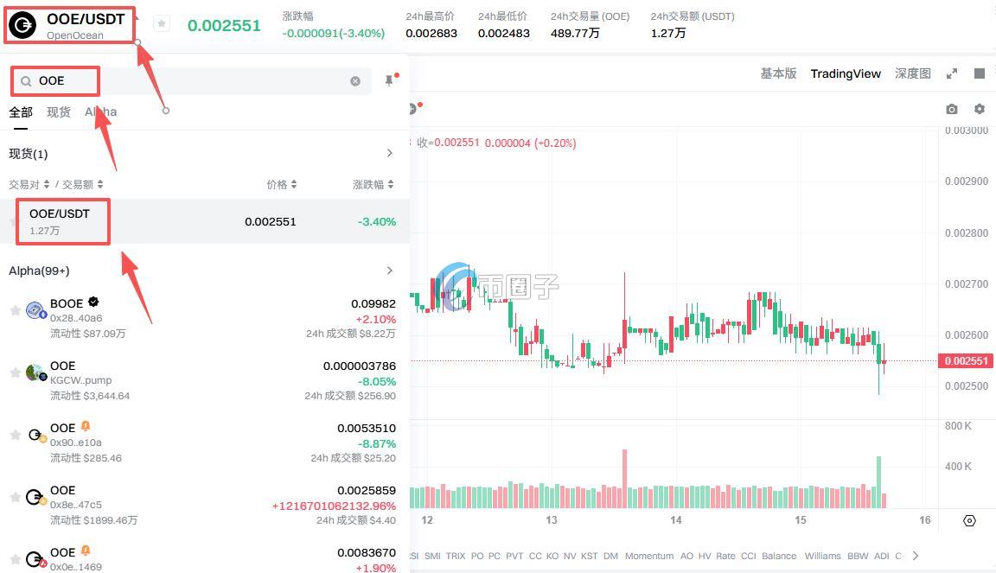
Task: Expand the 现货(1) section chevron
Action: point(389,154)
